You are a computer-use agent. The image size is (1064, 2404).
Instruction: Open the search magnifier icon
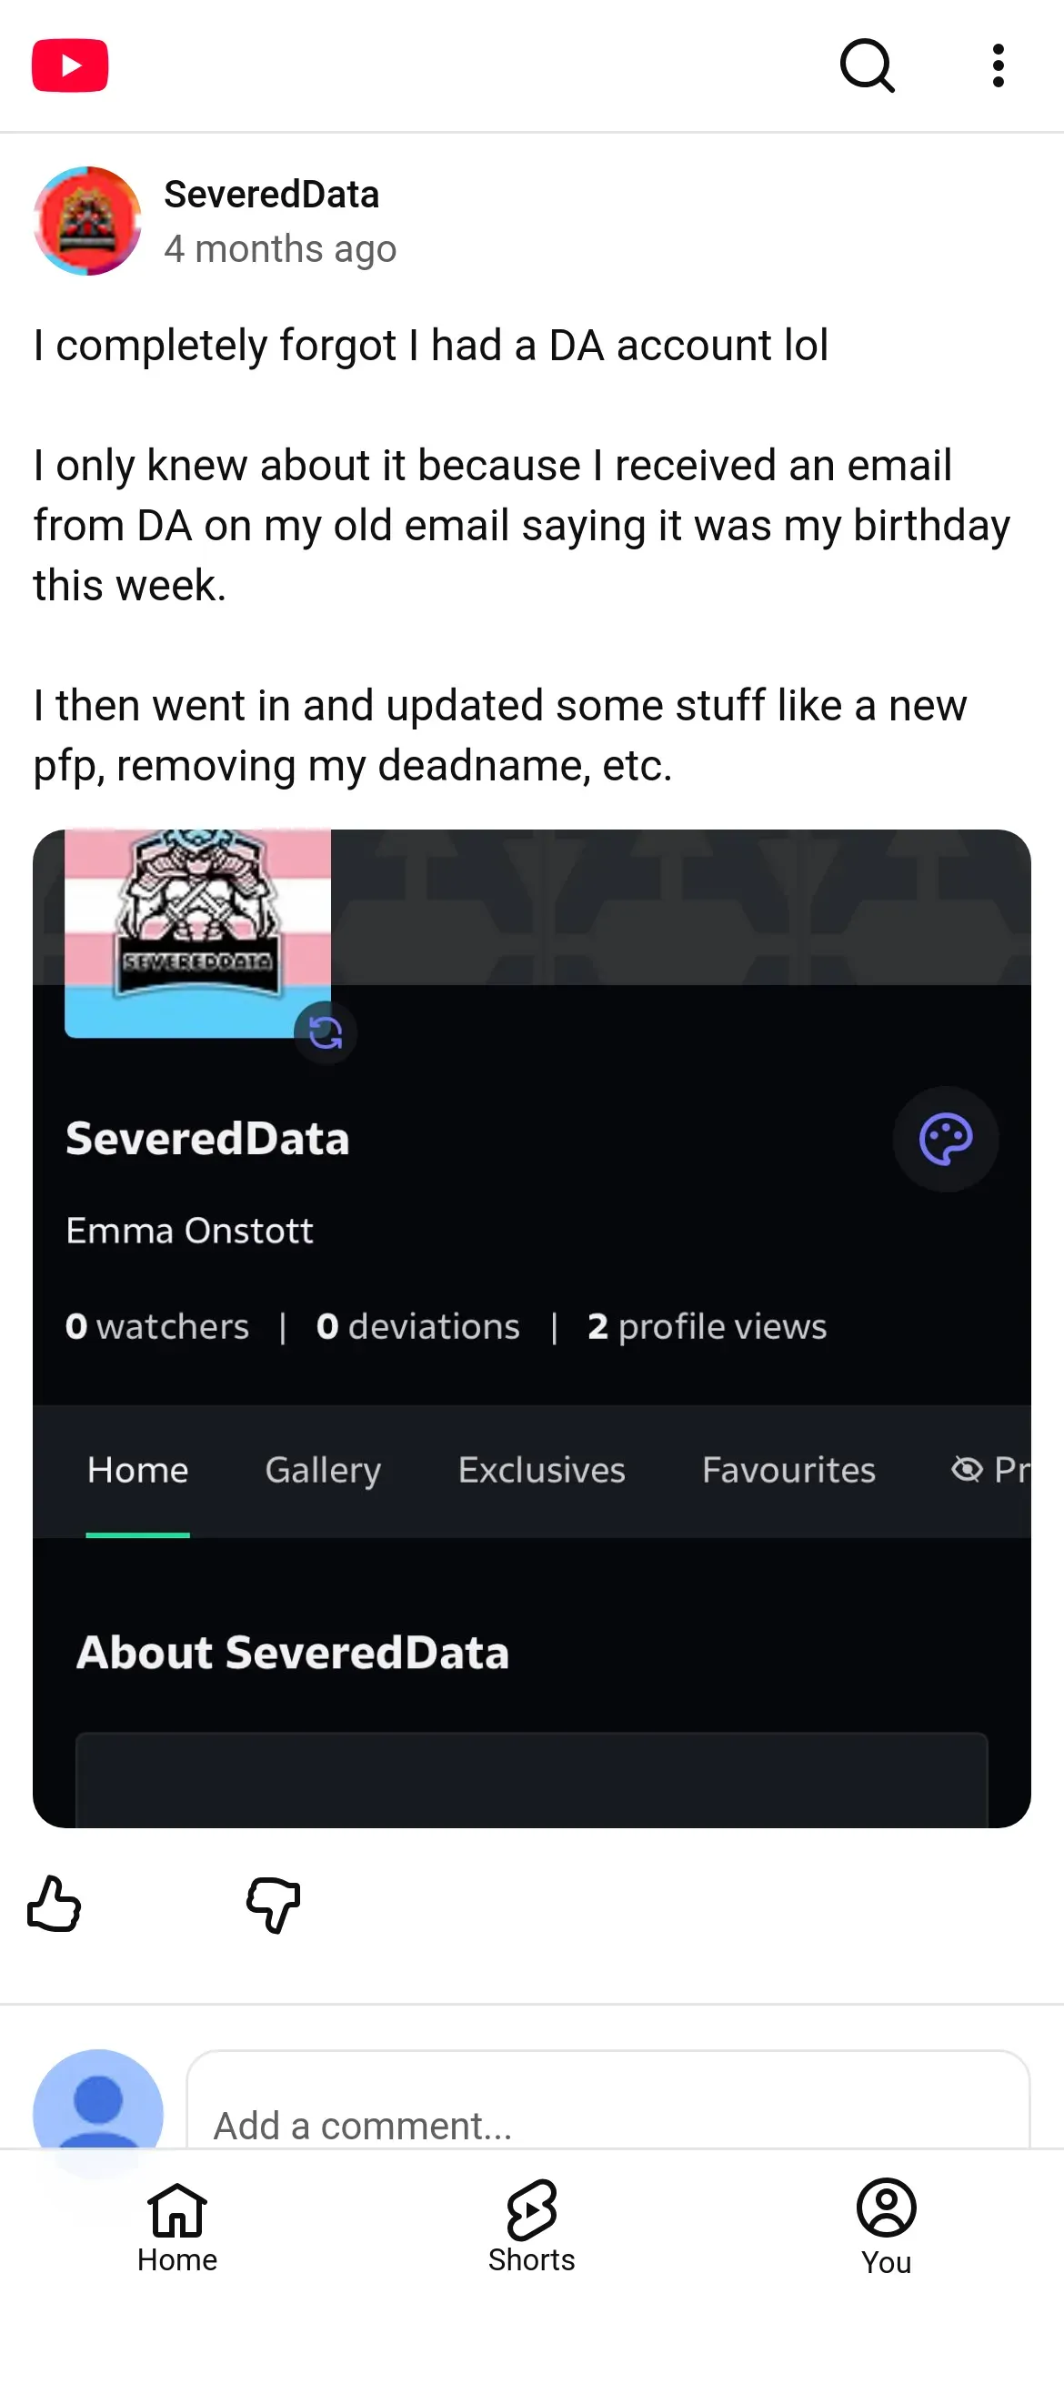(867, 65)
